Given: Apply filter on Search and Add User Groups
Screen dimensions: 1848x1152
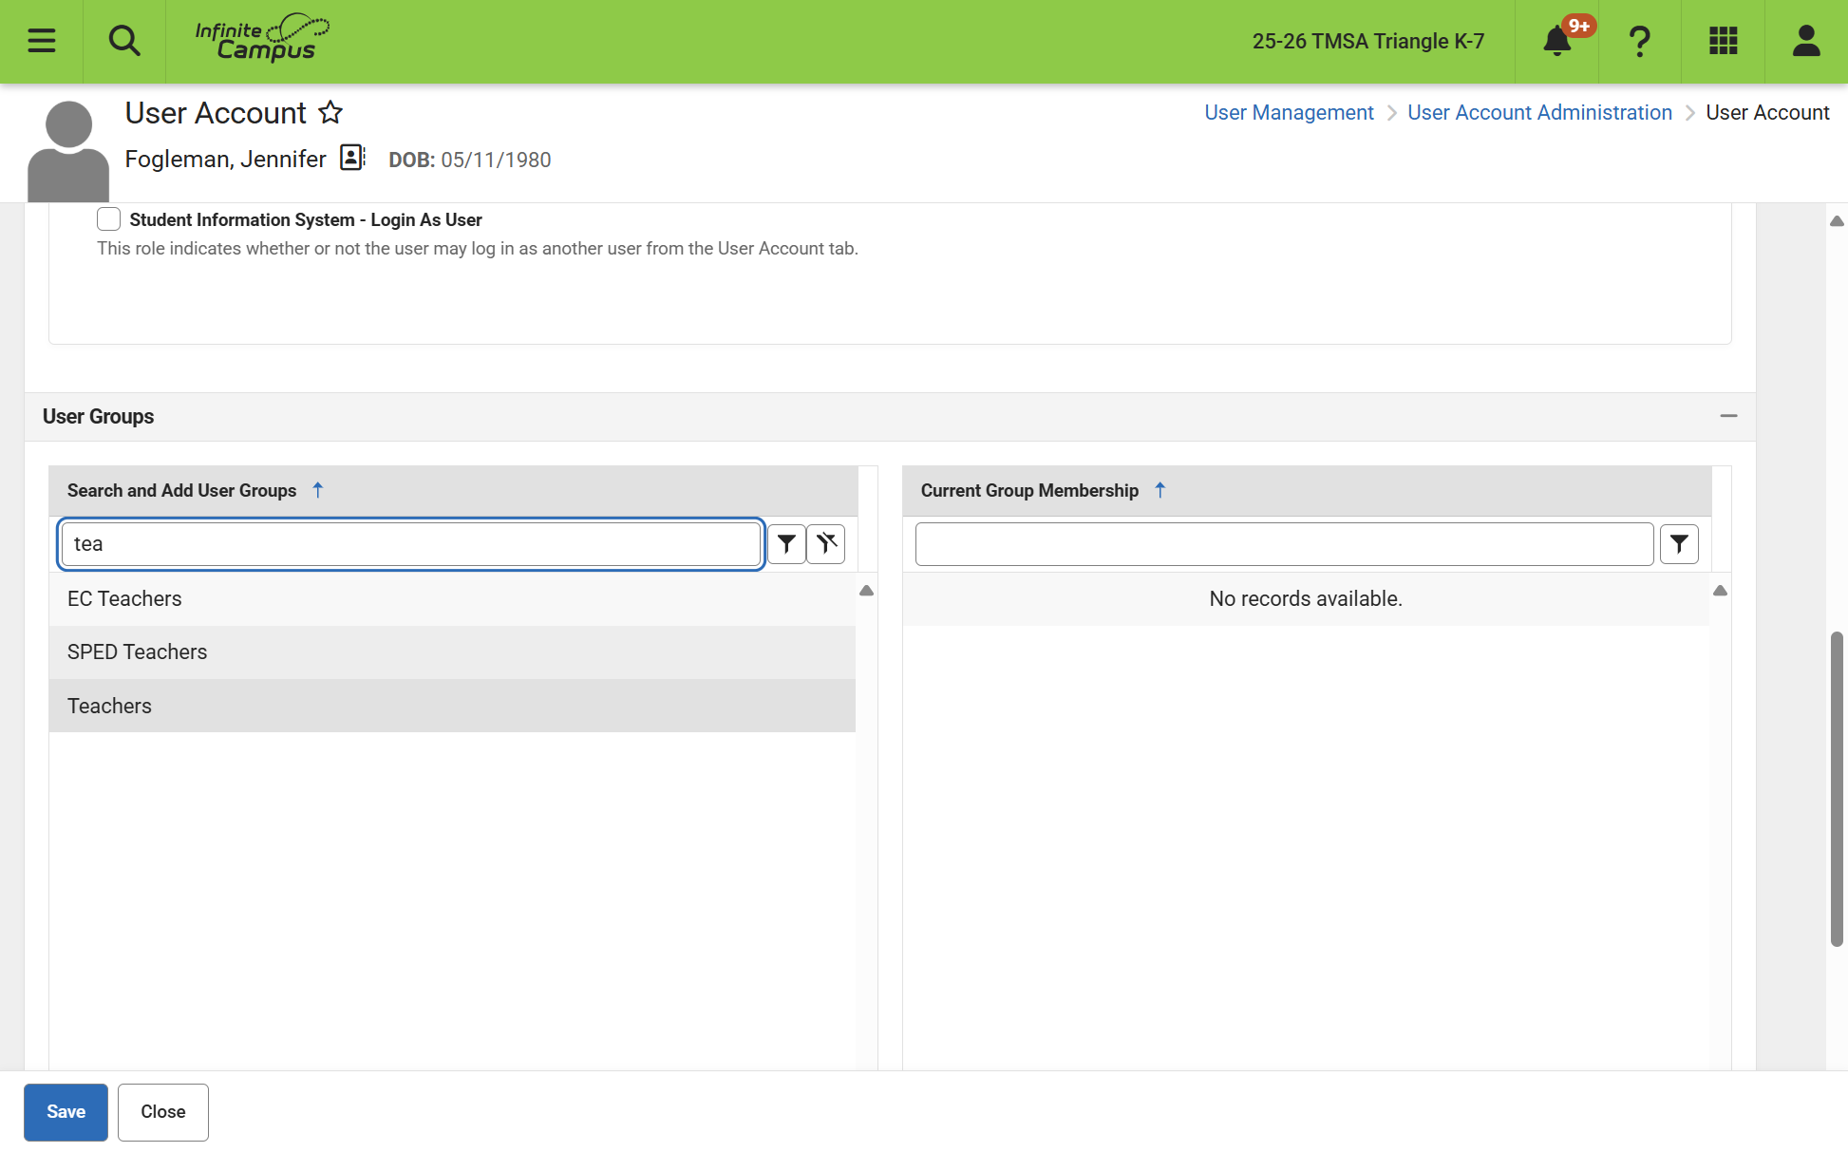Looking at the screenshot, I should pos(786,544).
